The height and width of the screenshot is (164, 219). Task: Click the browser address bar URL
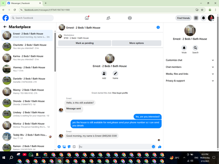(x=47, y=10)
